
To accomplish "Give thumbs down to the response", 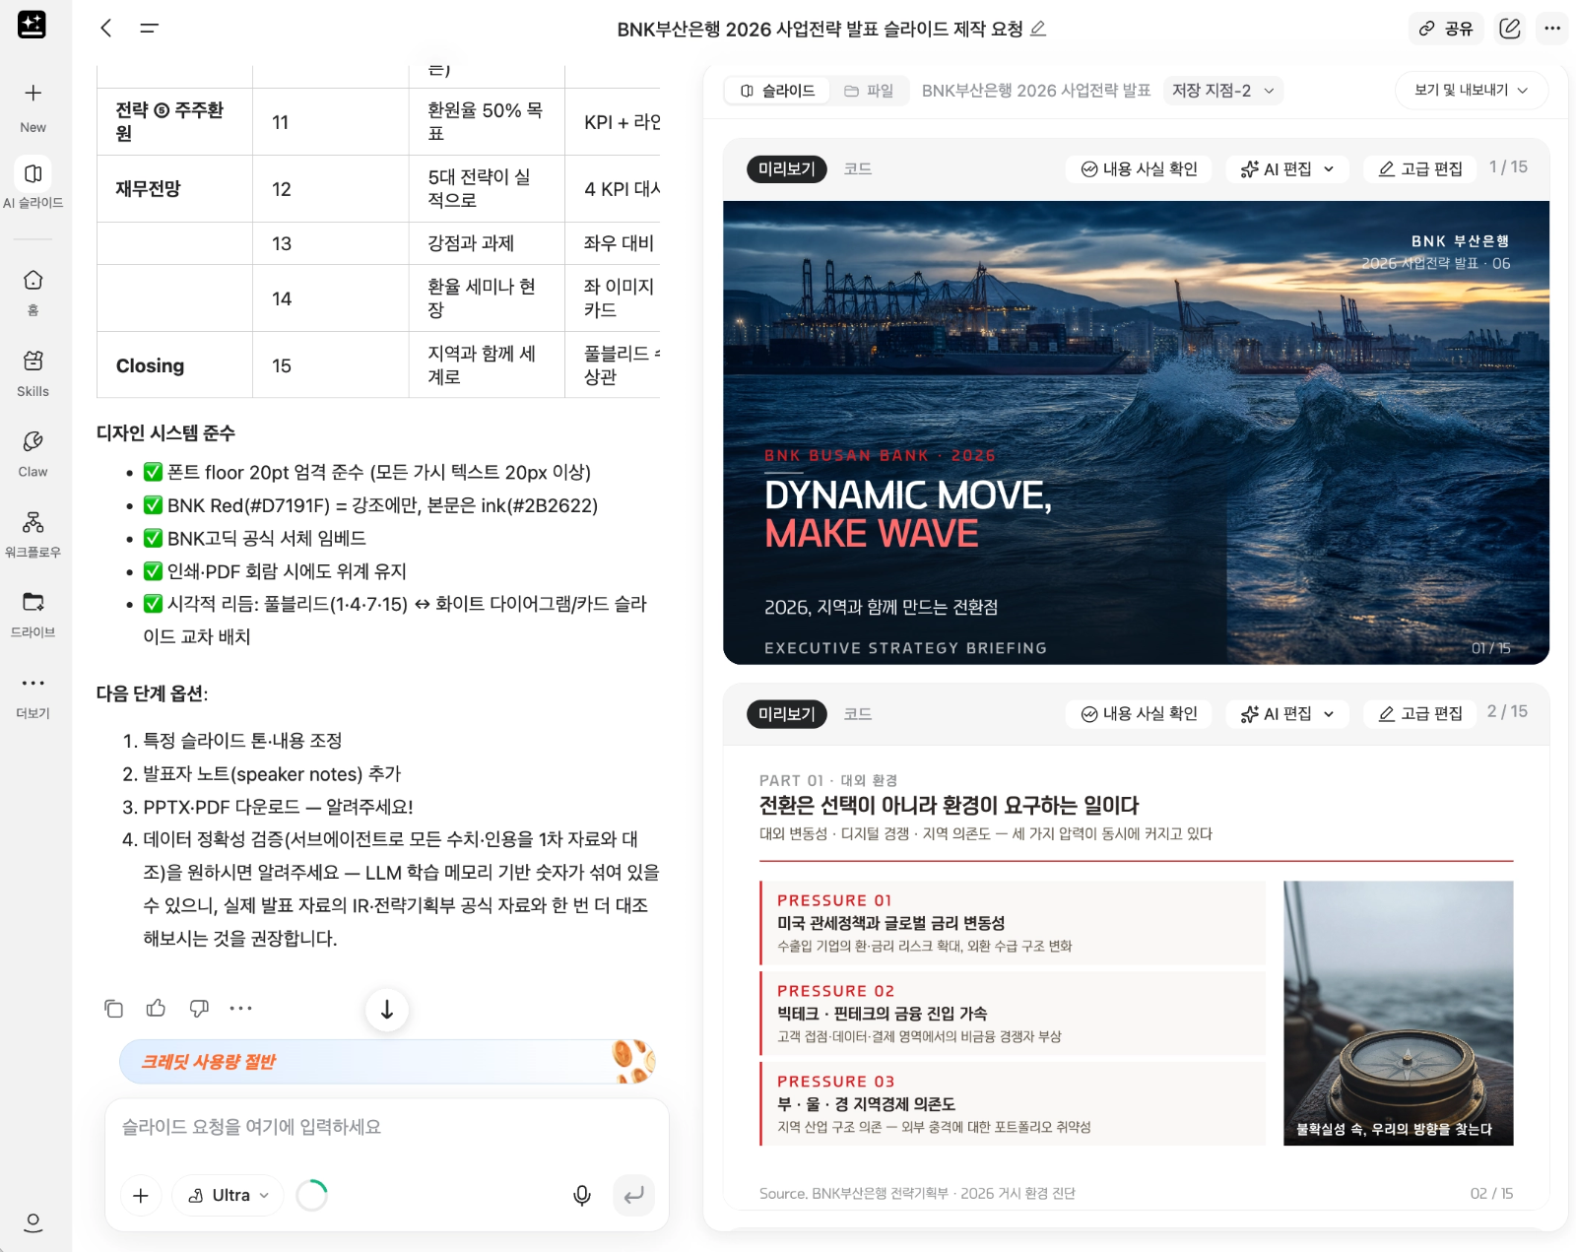I will coord(199,1008).
